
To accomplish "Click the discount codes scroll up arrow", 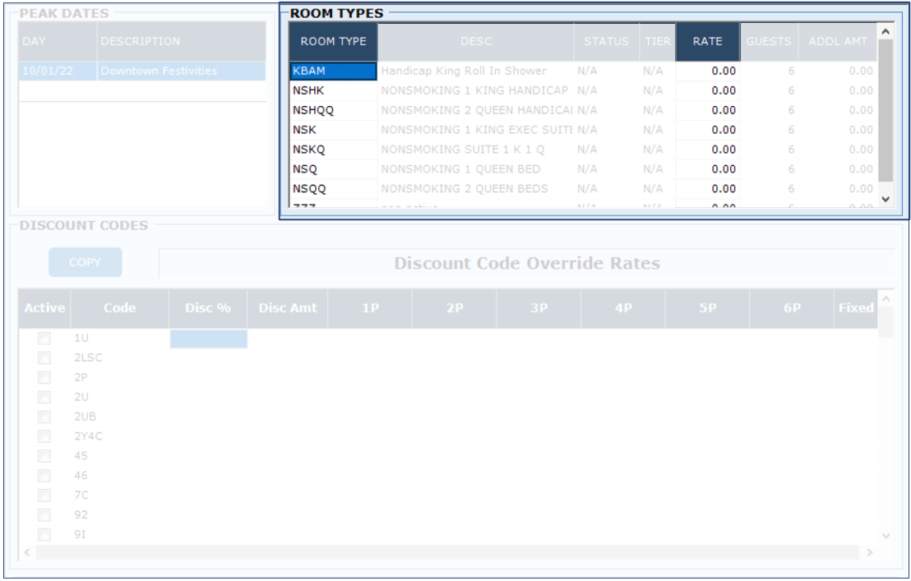I will [x=886, y=298].
